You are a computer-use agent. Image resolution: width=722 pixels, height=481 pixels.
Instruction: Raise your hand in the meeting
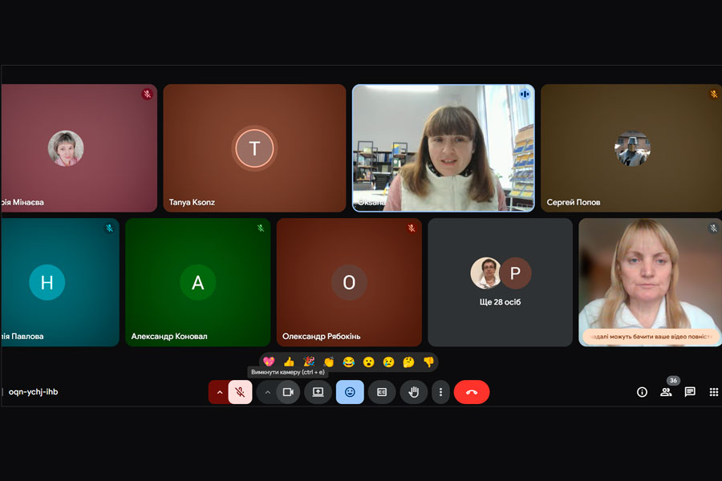[x=413, y=392]
